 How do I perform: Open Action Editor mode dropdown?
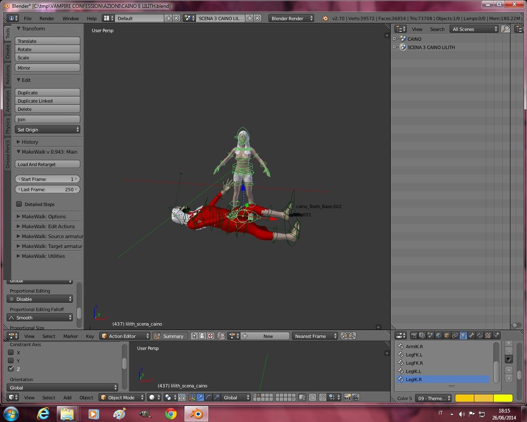pyautogui.click(x=125, y=336)
